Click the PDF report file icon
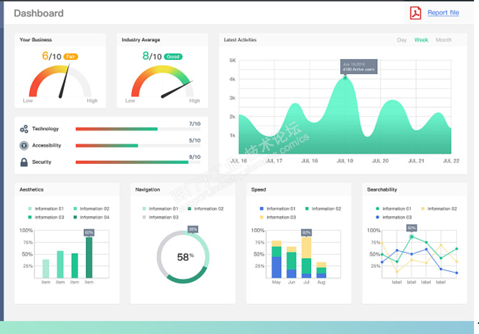479x334 pixels. (x=415, y=13)
